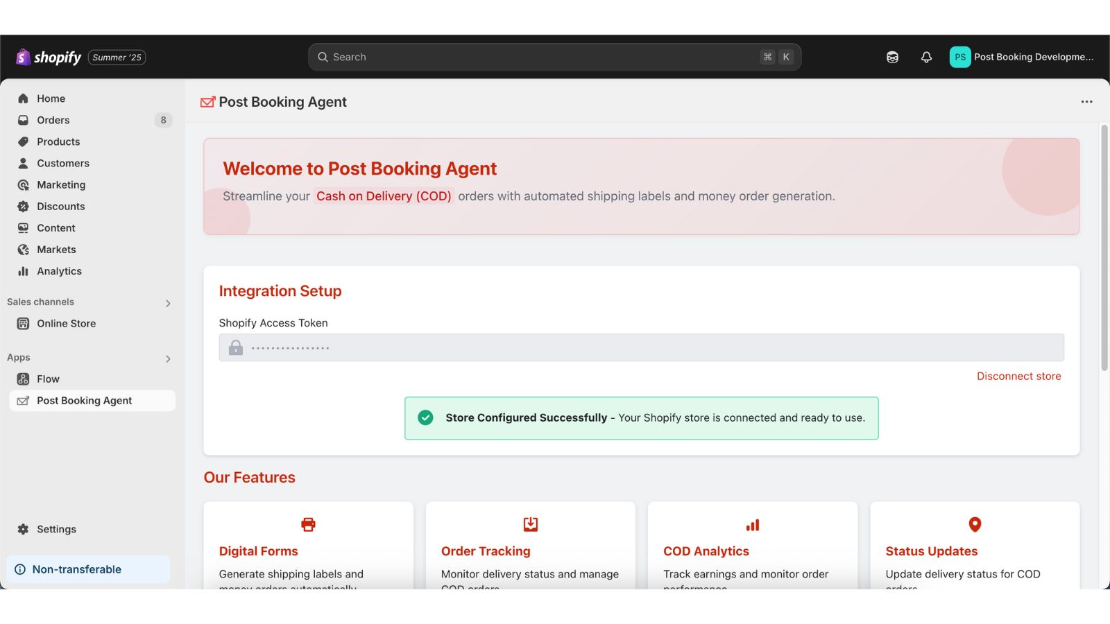1110x624 pixels.
Task: Click the lock icon in token field
Action: 236,347
